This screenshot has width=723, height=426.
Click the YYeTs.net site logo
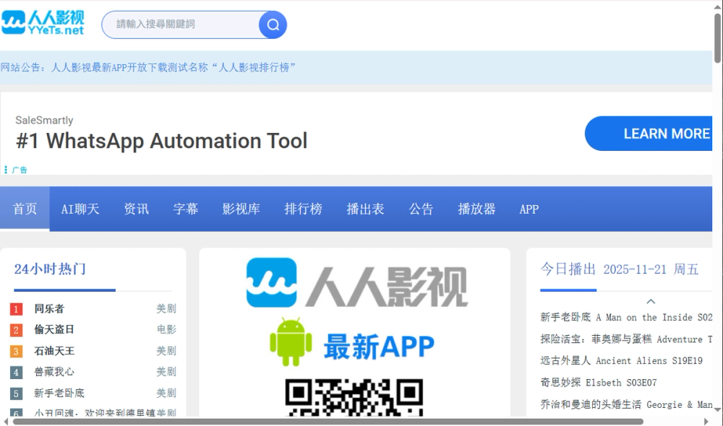[x=43, y=23]
